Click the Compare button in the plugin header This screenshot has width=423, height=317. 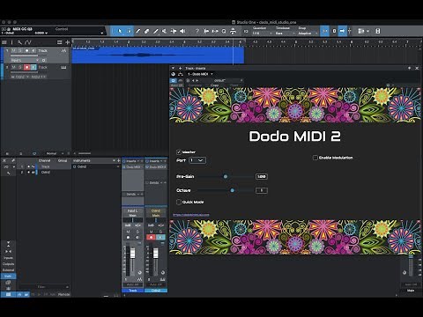tap(195, 85)
